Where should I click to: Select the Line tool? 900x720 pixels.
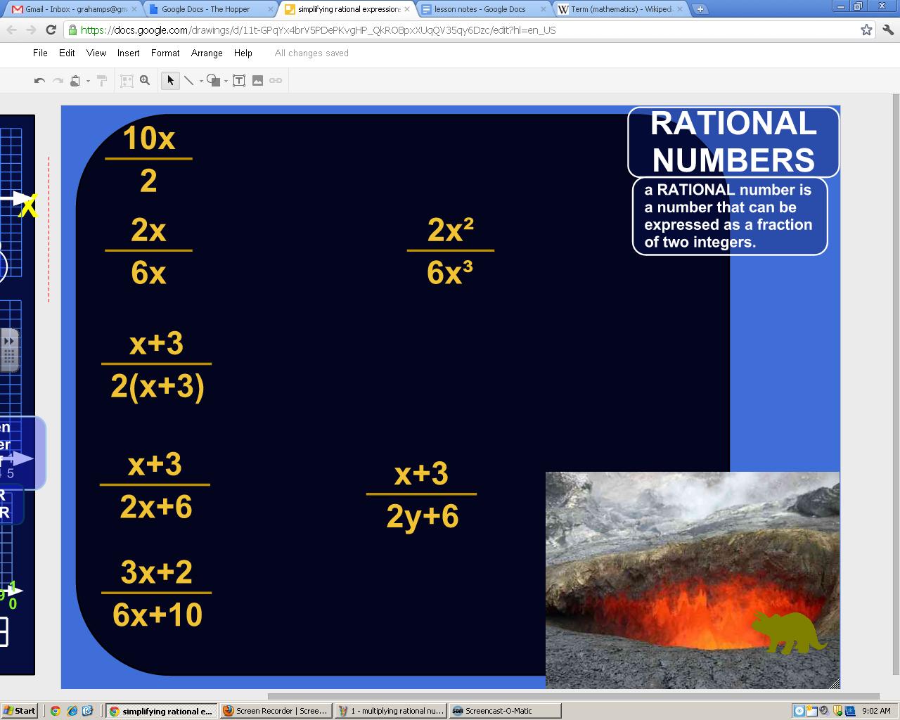pyautogui.click(x=188, y=80)
